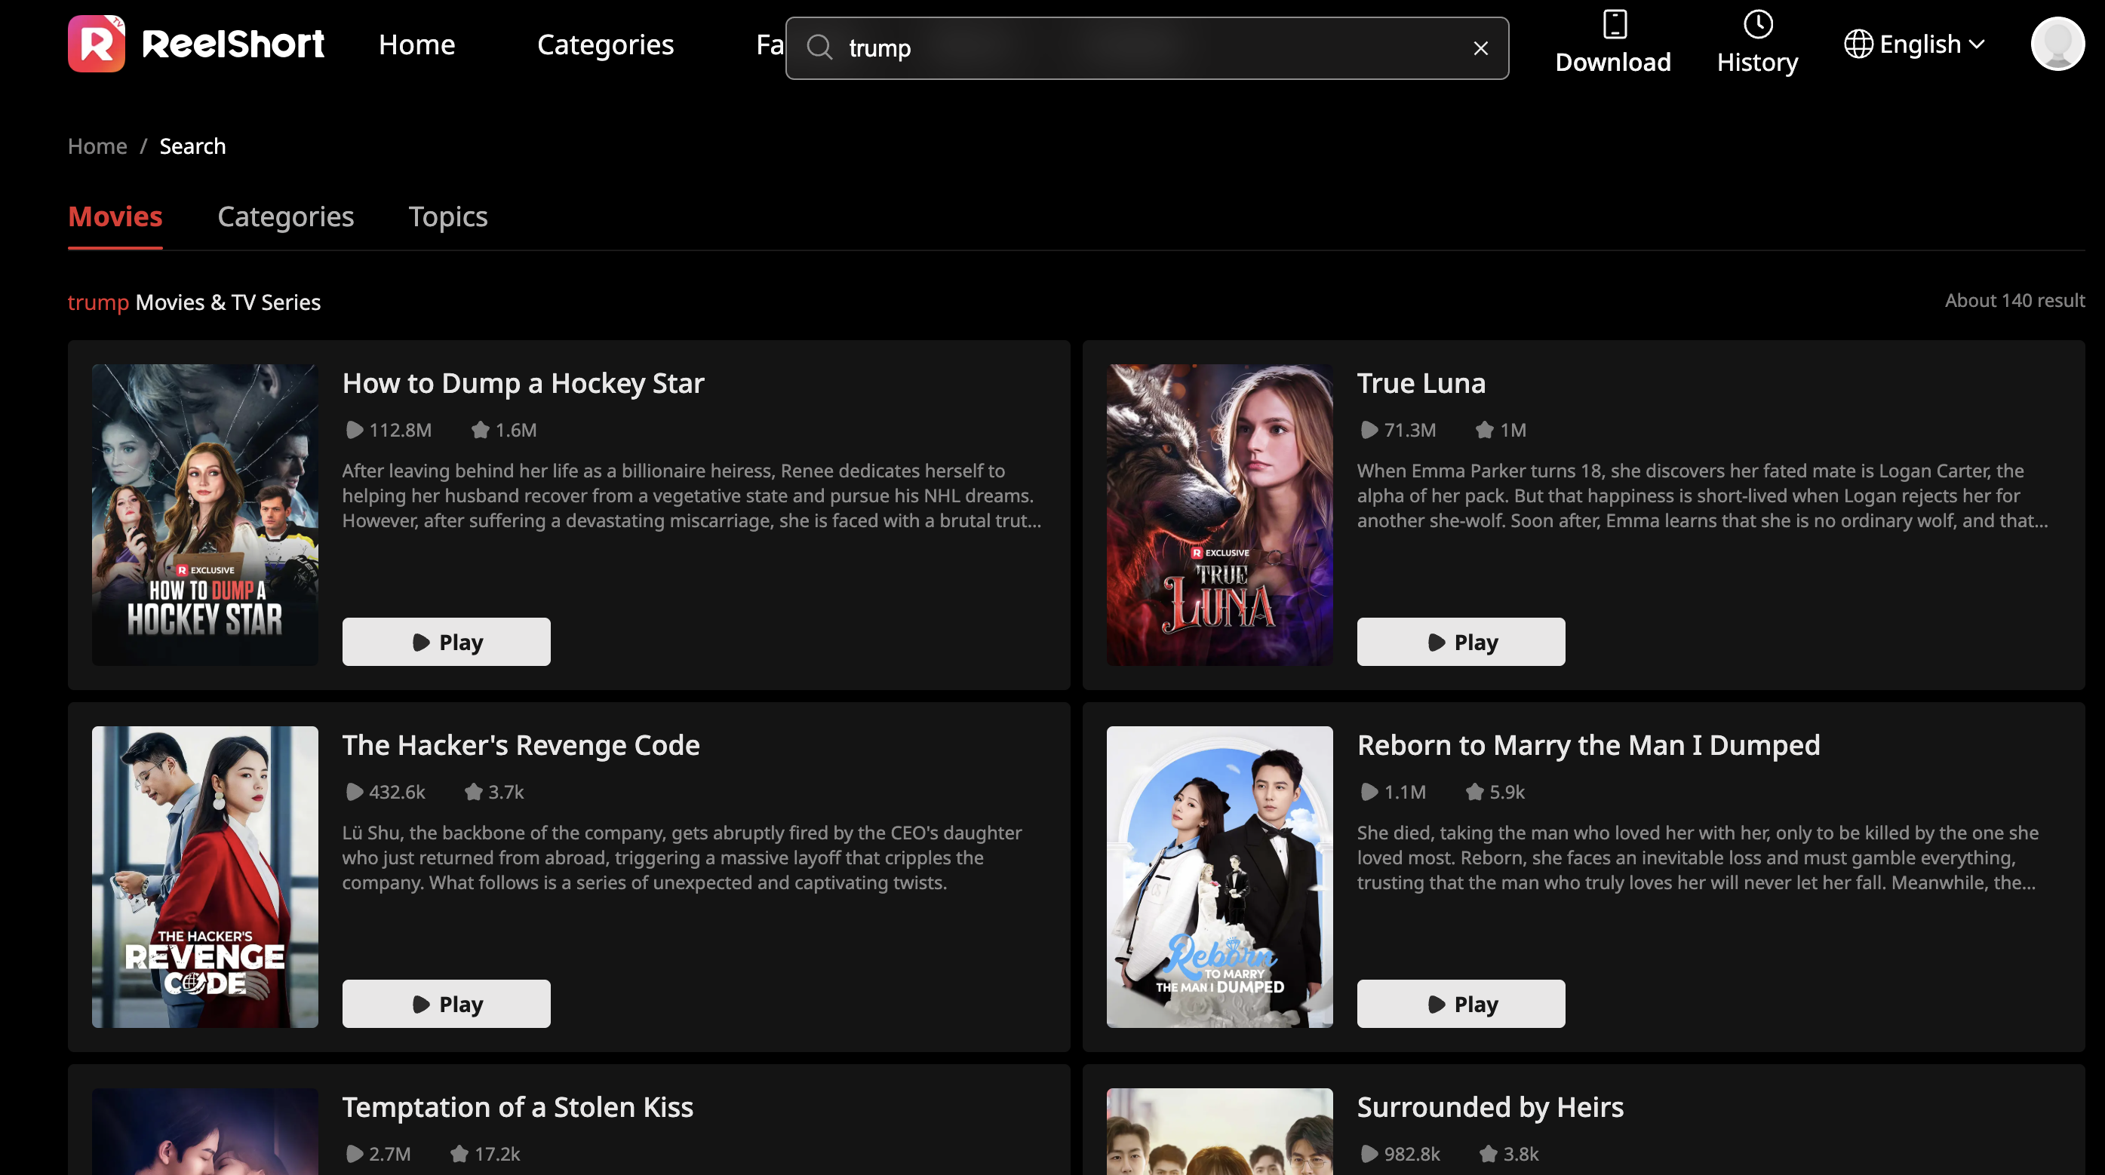2105x1175 pixels.
Task: Open the Download app phone icon
Action: [x=1615, y=23]
